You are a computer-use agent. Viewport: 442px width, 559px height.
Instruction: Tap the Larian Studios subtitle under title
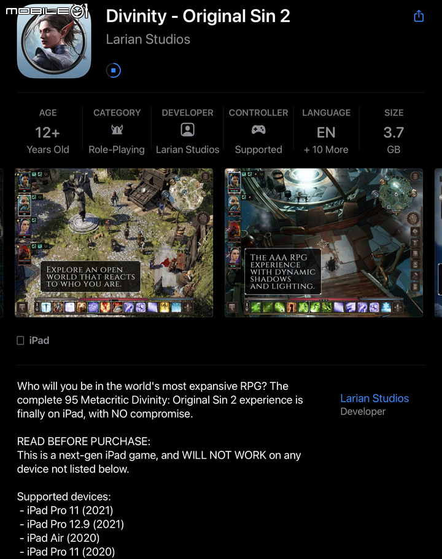pos(148,39)
